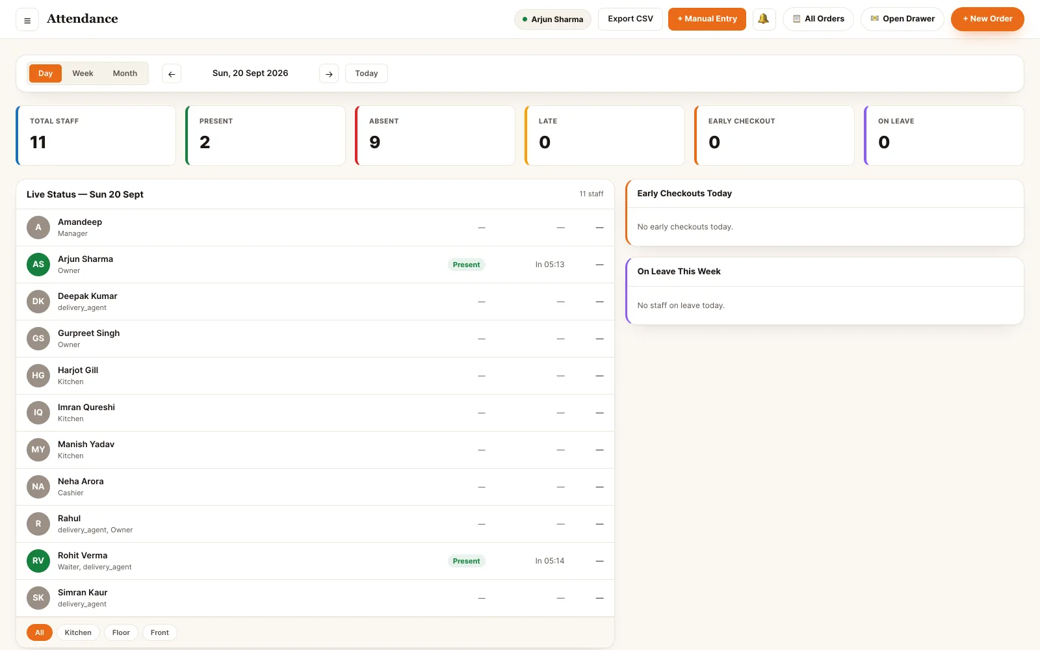Viewport: 1040px width, 650px height.
Task: Open notifications bell
Action: (764, 19)
